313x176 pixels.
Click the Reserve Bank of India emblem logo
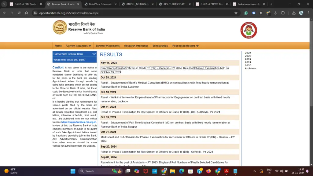[60, 27]
